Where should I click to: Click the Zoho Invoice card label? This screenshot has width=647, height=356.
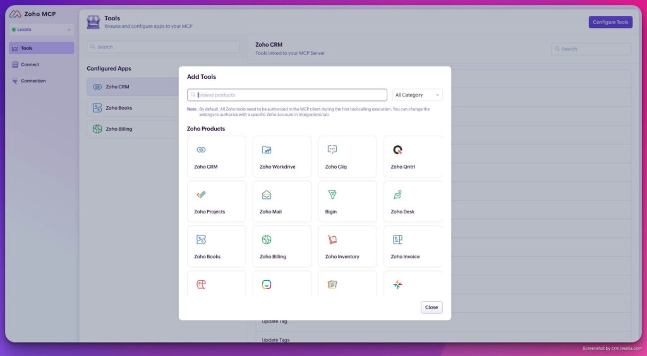405,257
